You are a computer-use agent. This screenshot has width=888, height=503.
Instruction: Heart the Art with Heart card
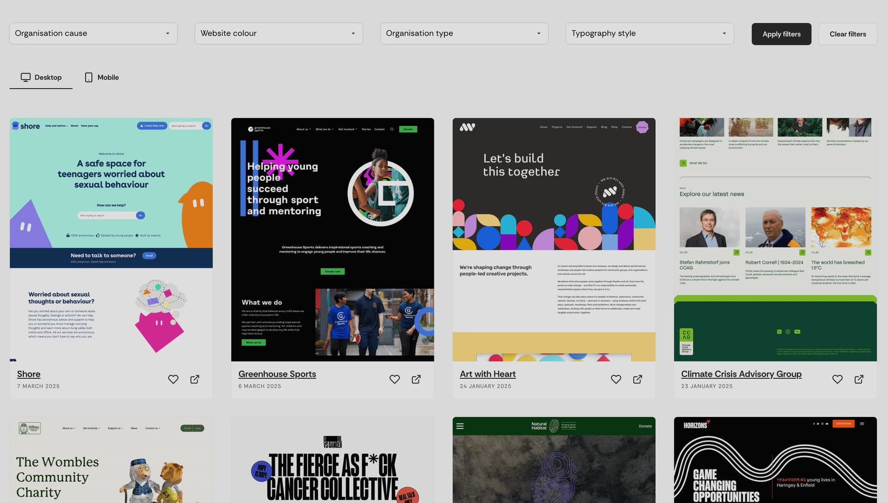tap(616, 379)
